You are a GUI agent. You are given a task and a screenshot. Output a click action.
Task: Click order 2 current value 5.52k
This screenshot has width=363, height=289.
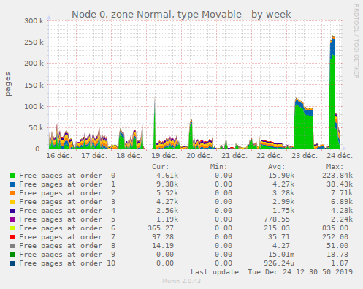pyautogui.click(x=167, y=193)
